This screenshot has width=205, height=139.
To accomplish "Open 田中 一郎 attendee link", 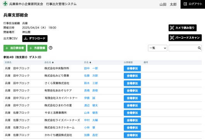I will [91, 68].
